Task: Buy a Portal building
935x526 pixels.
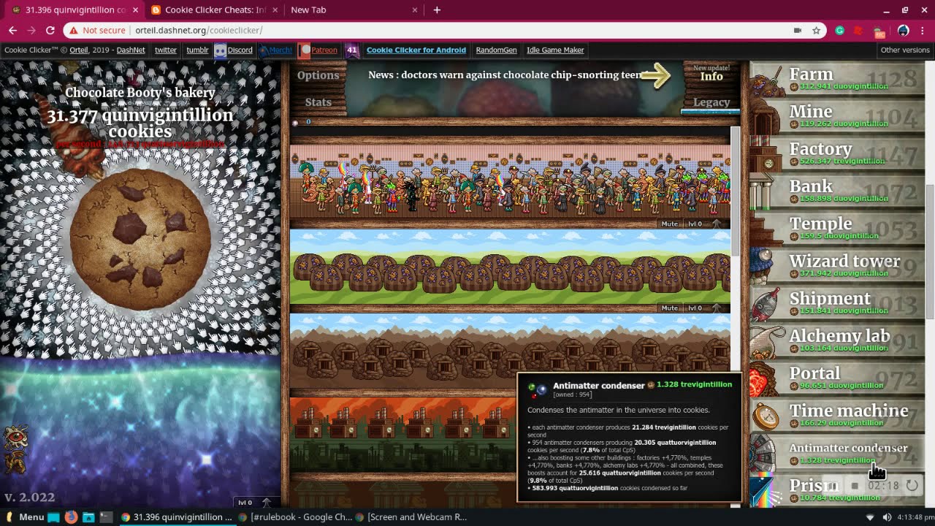Action: [x=837, y=378]
